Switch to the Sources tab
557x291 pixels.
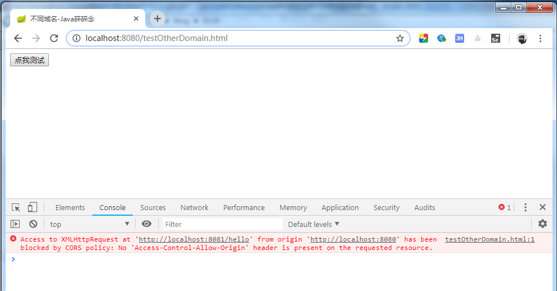pyautogui.click(x=152, y=208)
